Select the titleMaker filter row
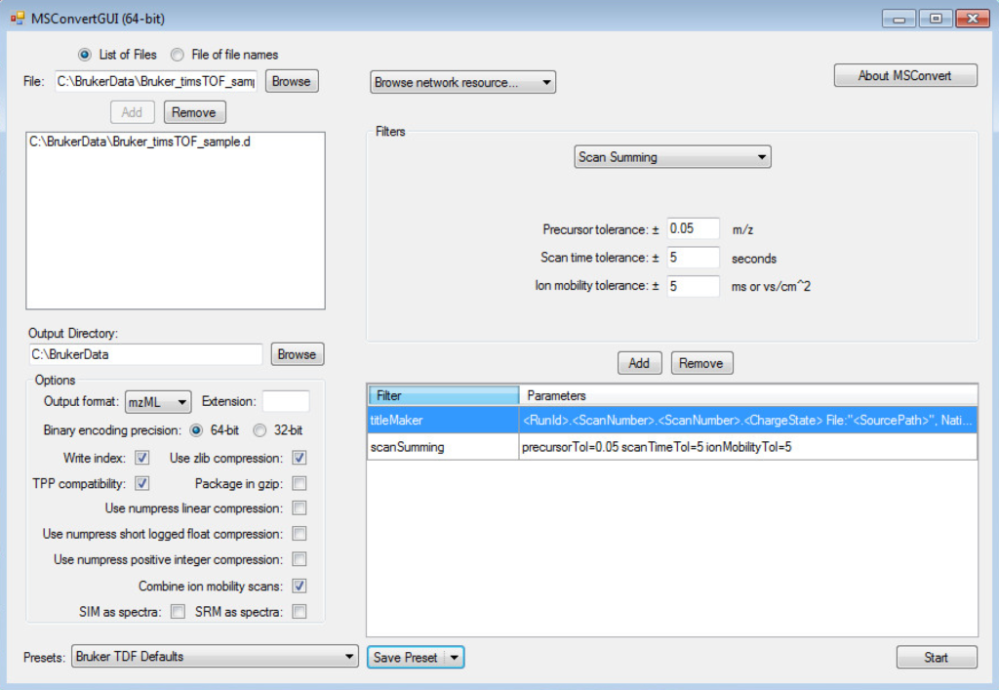This screenshot has width=999, height=690. [x=672, y=421]
